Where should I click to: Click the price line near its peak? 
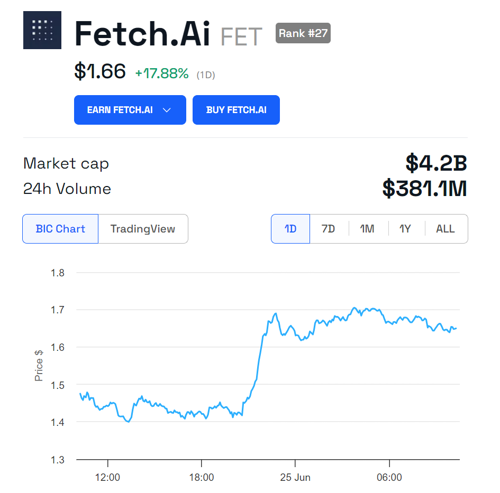pyautogui.click(x=355, y=308)
